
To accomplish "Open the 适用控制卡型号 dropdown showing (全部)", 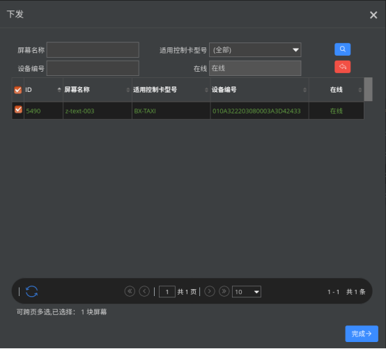I will 255,50.
